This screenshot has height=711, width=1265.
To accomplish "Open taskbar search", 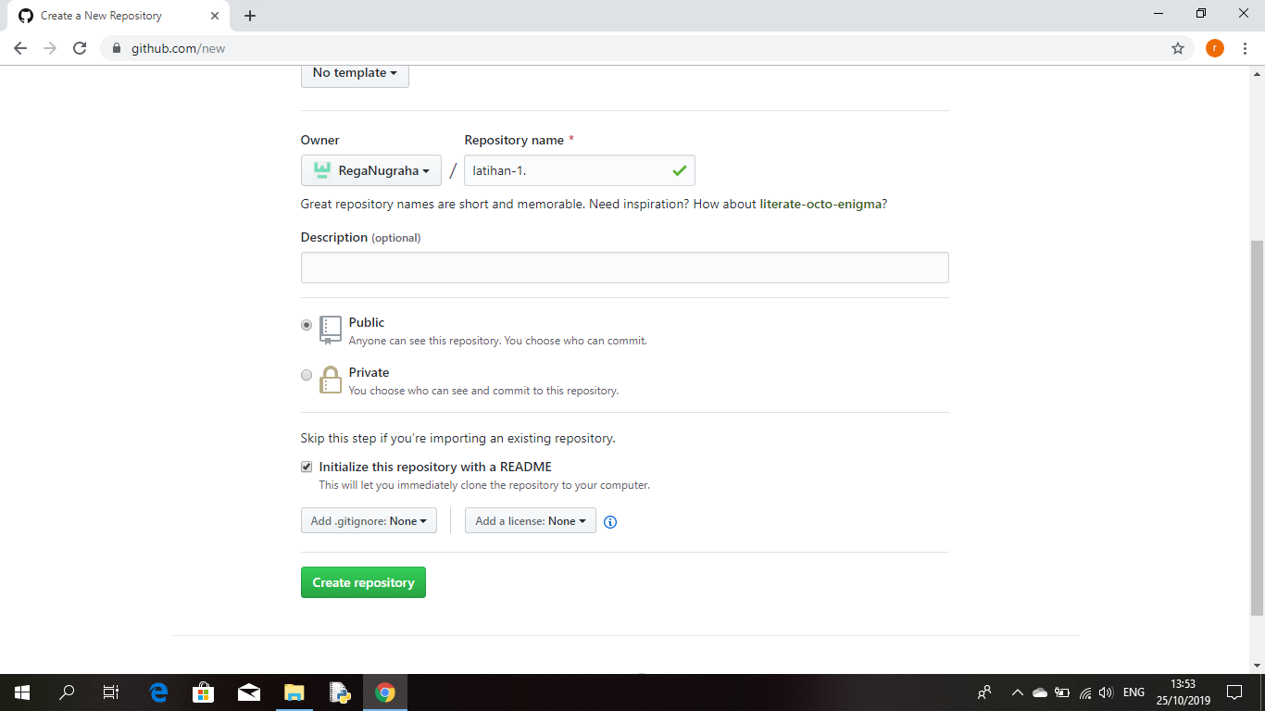I will click(67, 692).
